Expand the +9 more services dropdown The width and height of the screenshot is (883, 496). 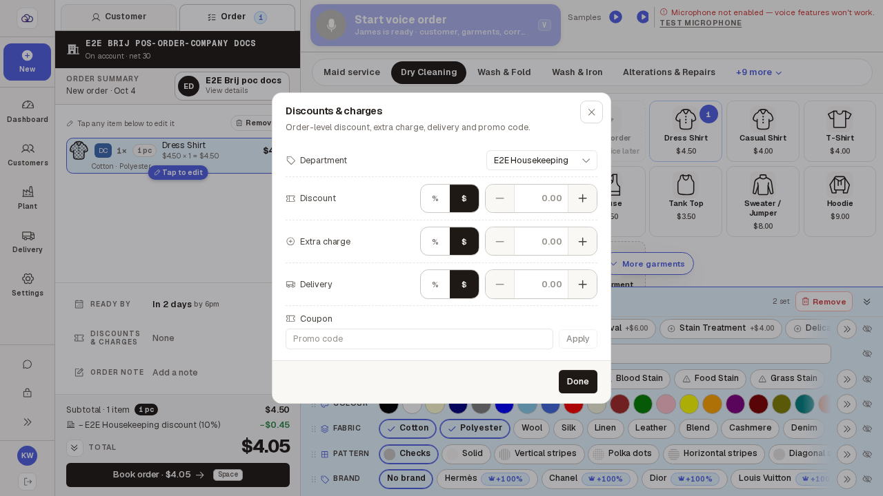pyautogui.click(x=759, y=72)
